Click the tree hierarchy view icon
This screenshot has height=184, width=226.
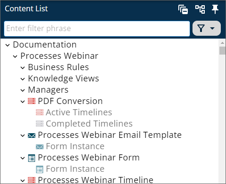tap(200, 9)
